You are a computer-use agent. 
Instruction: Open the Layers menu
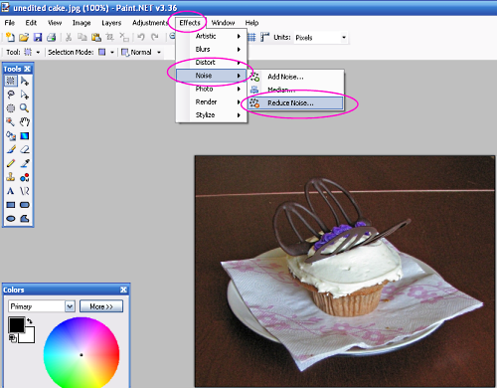pos(111,23)
